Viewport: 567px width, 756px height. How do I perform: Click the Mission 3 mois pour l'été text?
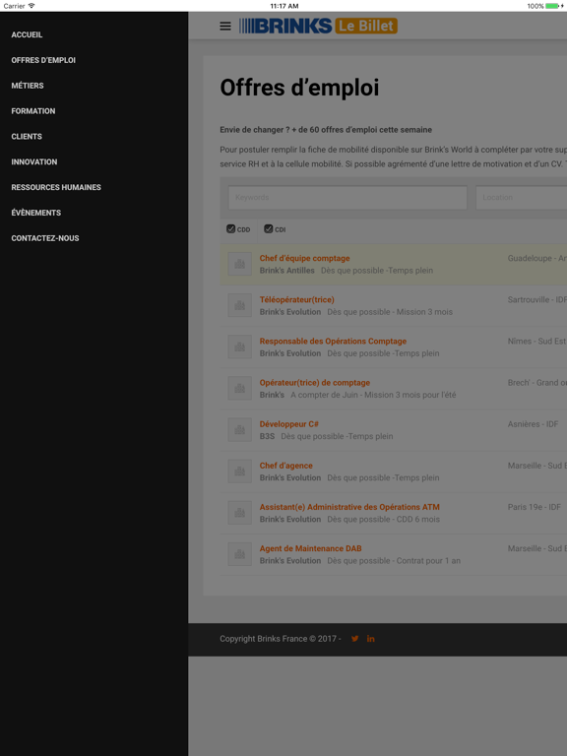click(410, 395)
